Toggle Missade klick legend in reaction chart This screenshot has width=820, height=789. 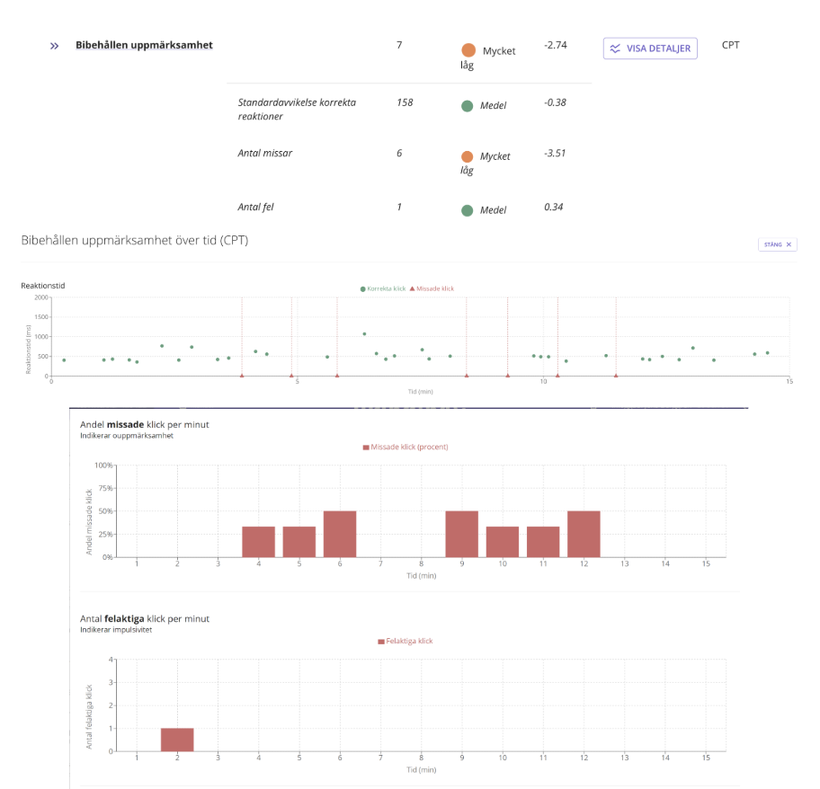coord(432,288)
